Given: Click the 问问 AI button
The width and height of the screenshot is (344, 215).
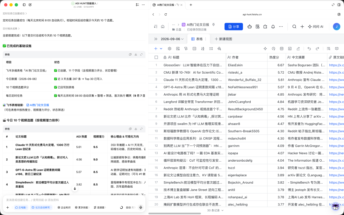Looking at the screenshot, I should coord(316,27).
